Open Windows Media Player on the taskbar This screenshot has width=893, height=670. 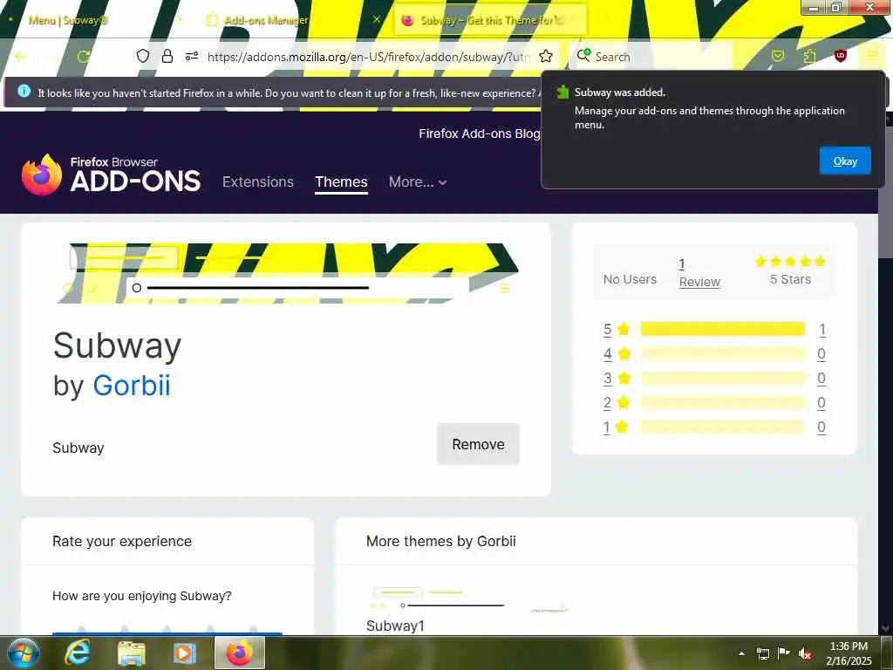(x=183, y=653)
